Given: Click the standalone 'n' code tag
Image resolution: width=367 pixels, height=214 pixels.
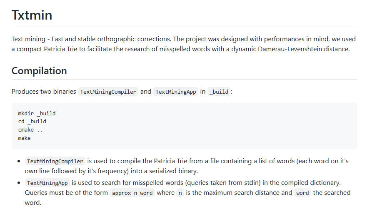Looking at the screenshot, I should [x=180, y=193].
